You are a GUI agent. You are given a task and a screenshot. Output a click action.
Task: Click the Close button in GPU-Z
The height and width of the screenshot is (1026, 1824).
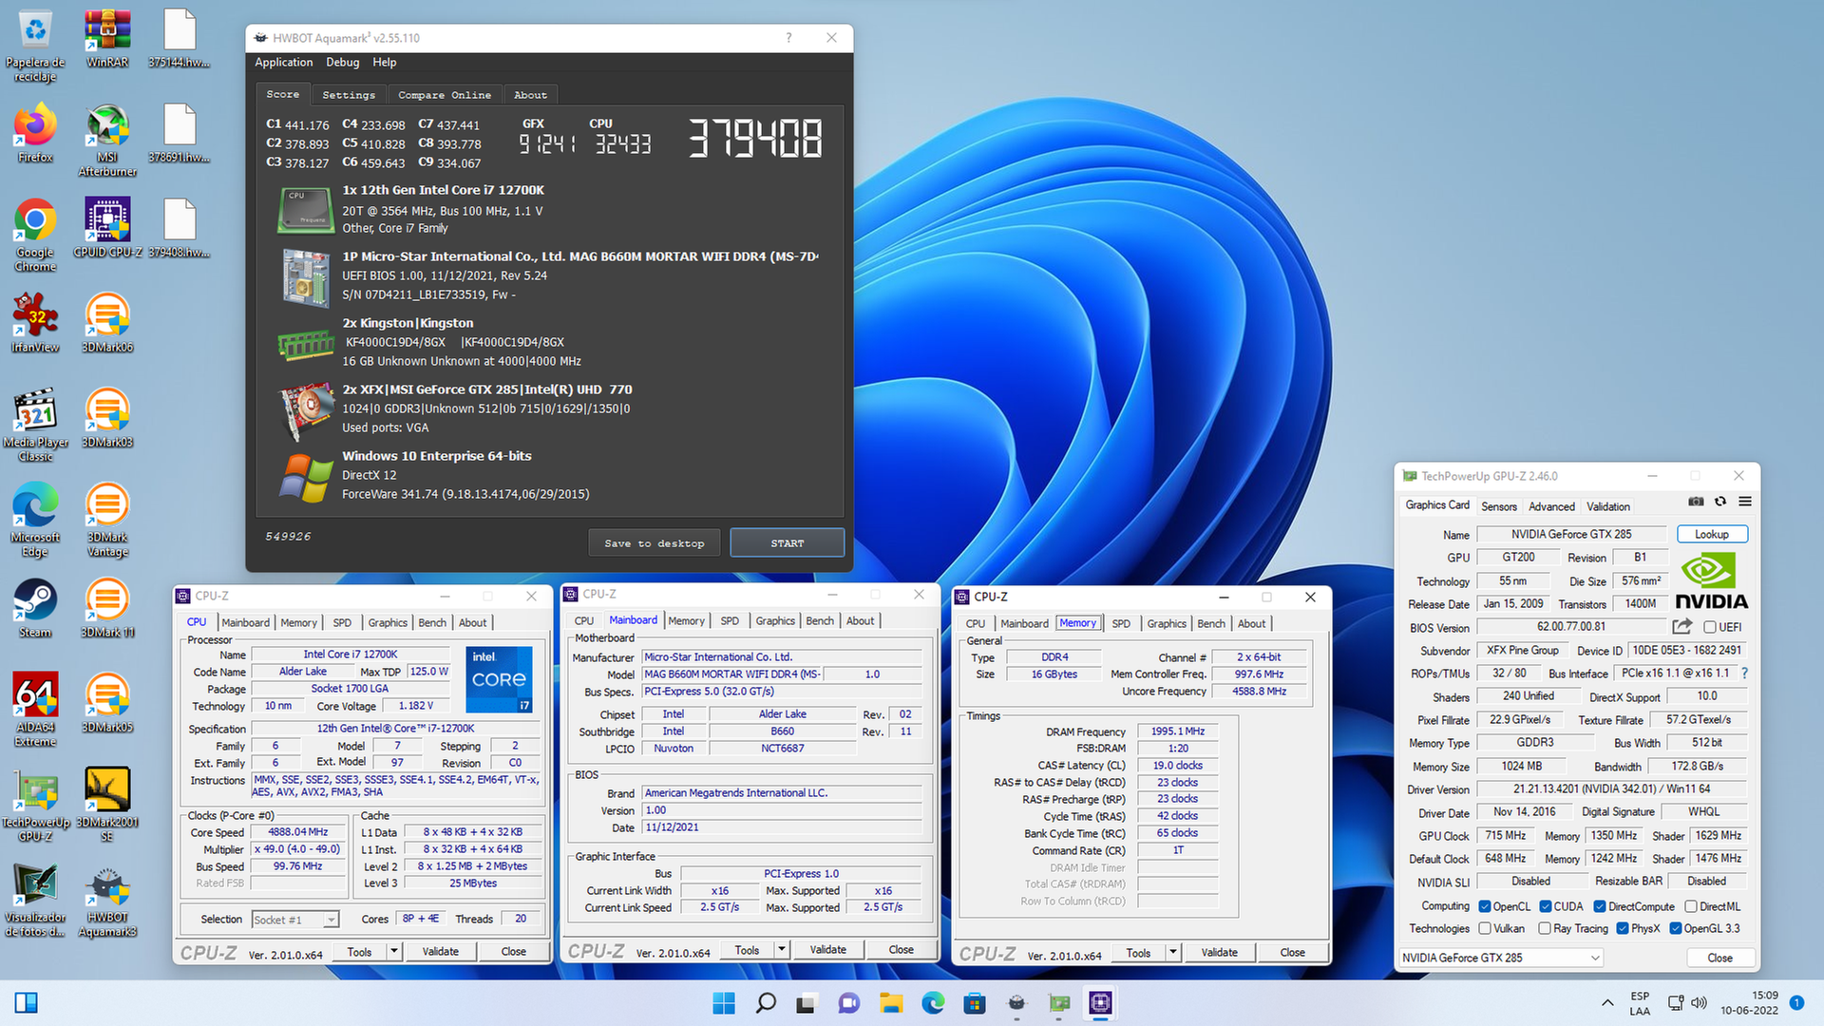1720,958
